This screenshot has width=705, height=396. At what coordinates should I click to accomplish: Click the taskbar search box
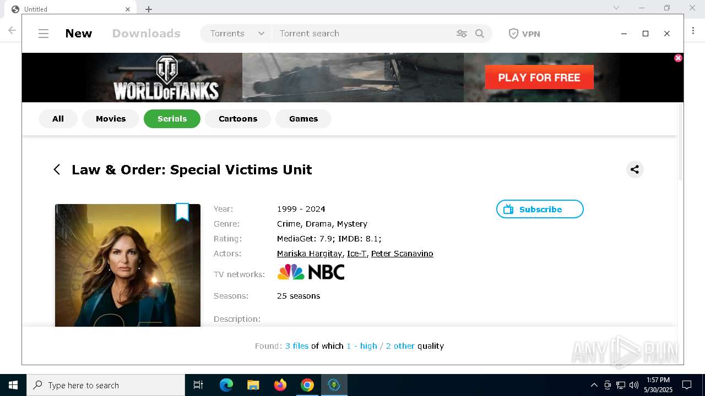pos(106,385)
